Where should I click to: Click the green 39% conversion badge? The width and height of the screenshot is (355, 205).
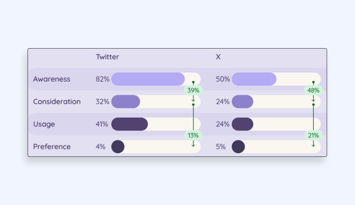click(193, 90)
